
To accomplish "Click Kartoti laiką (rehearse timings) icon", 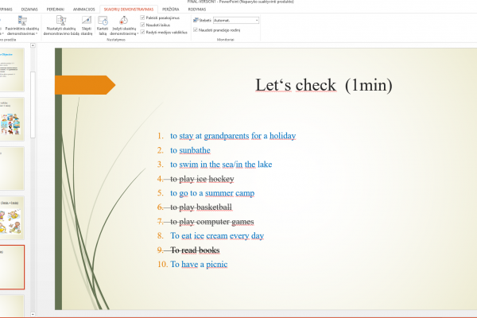I will coord(103,21).
